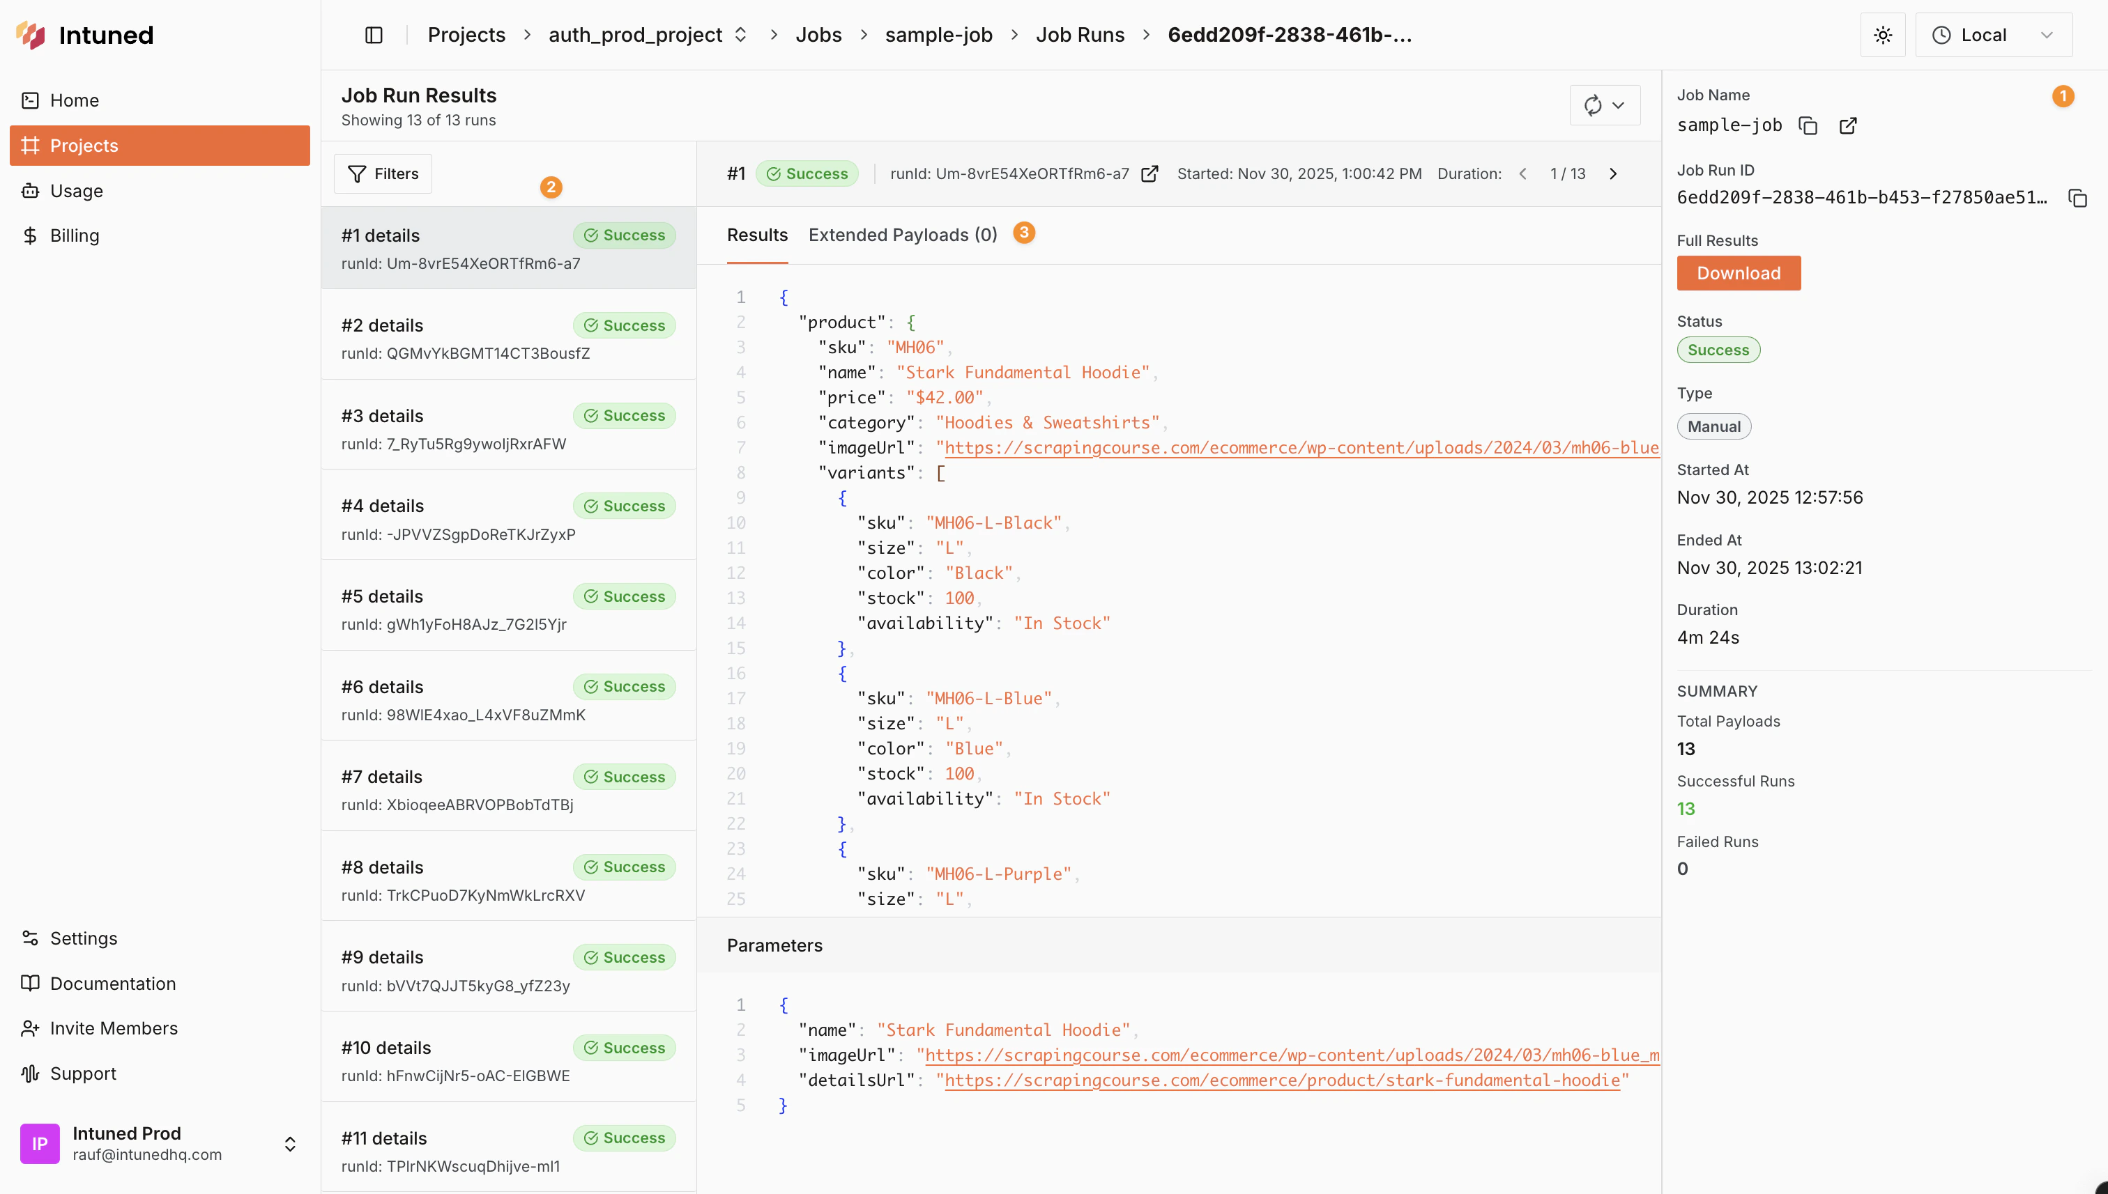Download the full results
Screen dimensions: 2108x1194
coord(1738,273)
